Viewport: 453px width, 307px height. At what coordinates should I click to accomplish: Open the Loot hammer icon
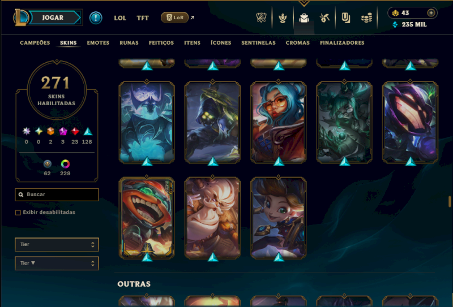point(324,18)
